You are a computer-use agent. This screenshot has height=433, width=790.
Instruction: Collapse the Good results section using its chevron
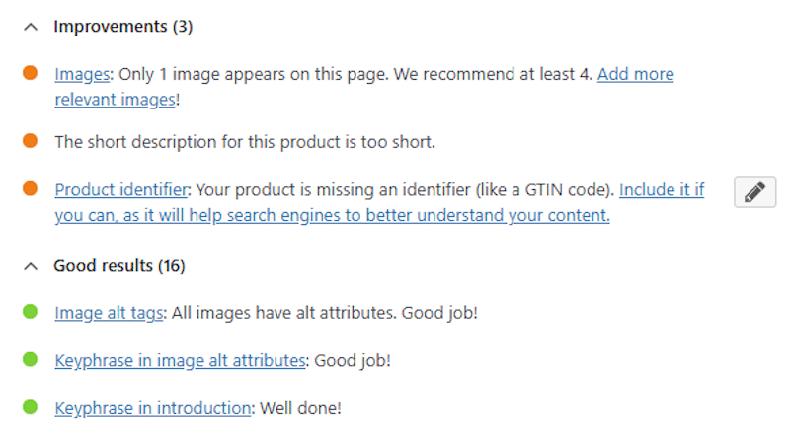coord(31,266)
